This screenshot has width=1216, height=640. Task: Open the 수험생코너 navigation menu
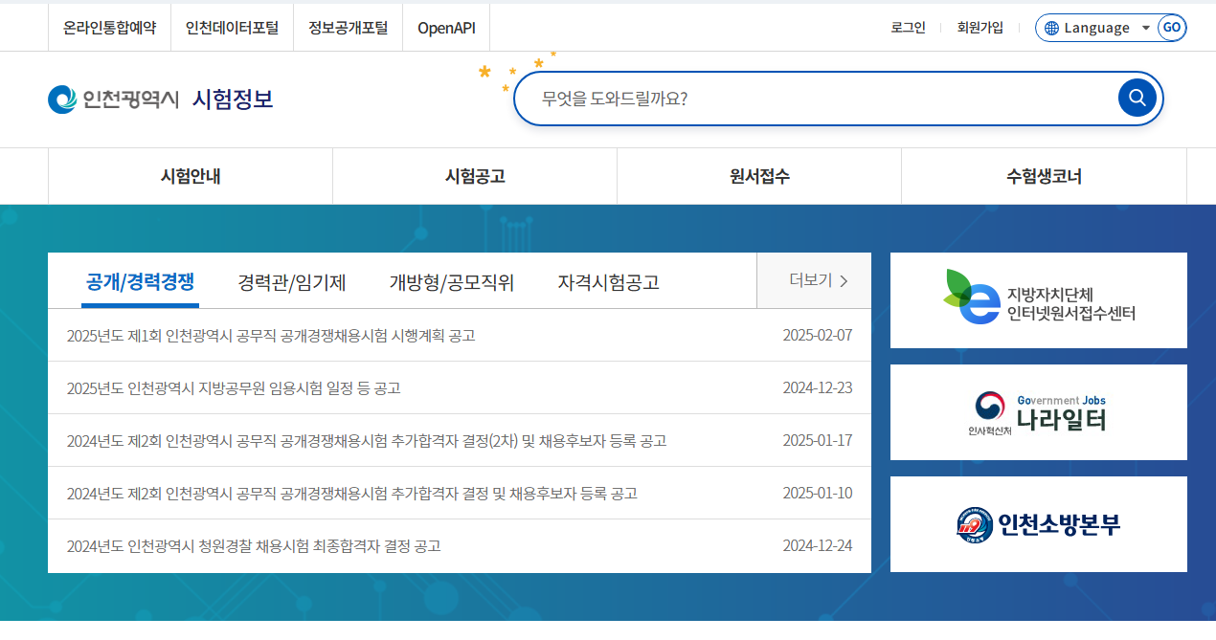pos(1044,176)
